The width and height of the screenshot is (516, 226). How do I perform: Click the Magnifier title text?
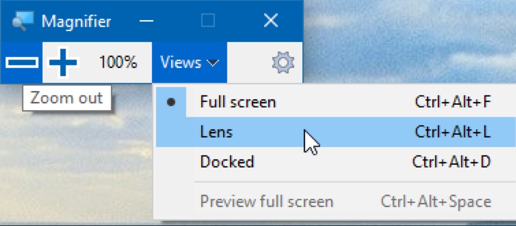pos(76,22)
